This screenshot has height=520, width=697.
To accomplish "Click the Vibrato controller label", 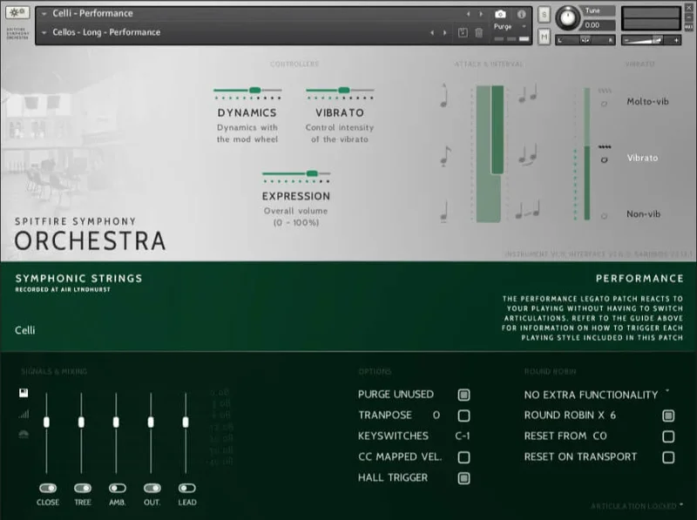I will tap(340, 113).
